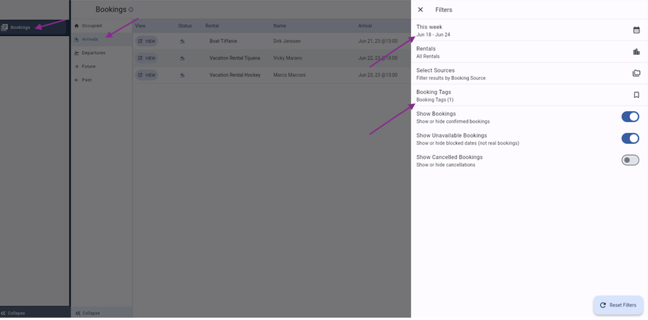Close the Filters panel with X

(x=420, y=10)
